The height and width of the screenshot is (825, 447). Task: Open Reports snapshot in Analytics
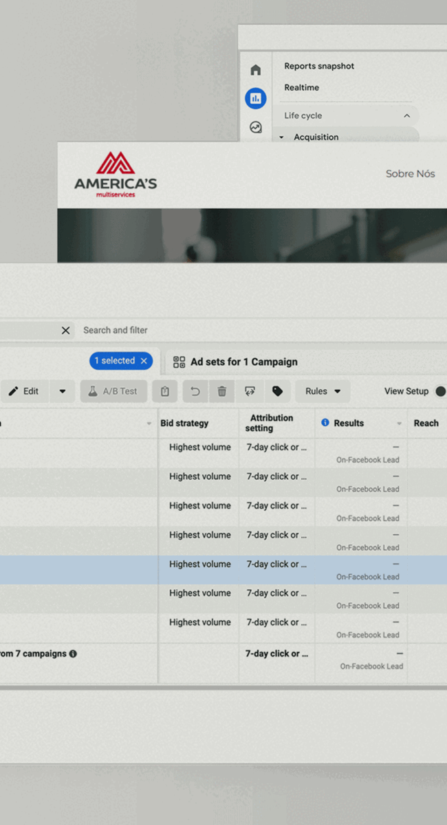(x=319, y=66)
